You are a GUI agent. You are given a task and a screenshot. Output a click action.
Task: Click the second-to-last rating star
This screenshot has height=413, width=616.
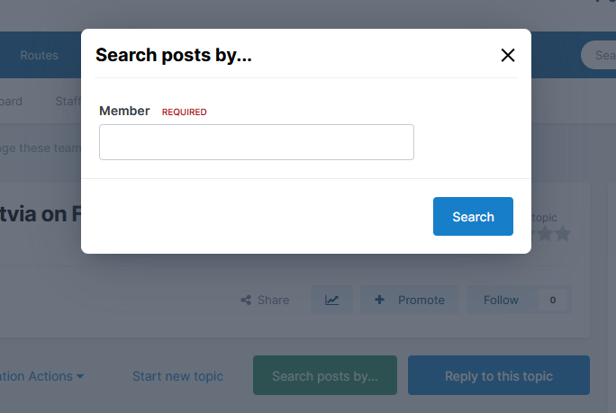544,234
